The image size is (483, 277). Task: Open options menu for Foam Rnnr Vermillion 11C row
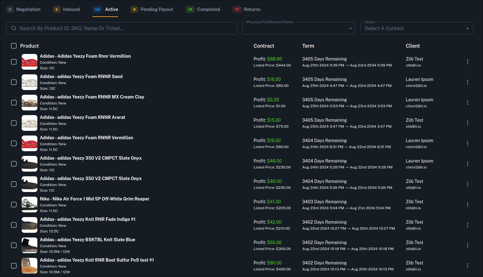[x=468, y=62]
